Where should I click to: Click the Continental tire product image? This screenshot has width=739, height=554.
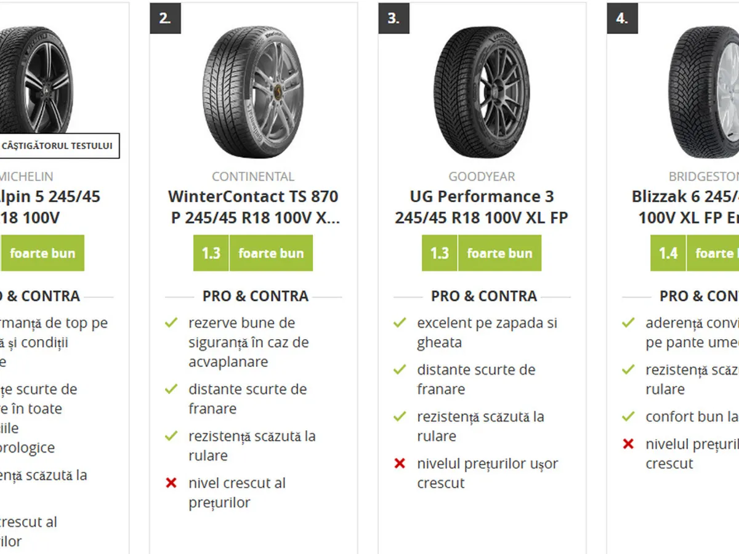click(x=252, y=92)
